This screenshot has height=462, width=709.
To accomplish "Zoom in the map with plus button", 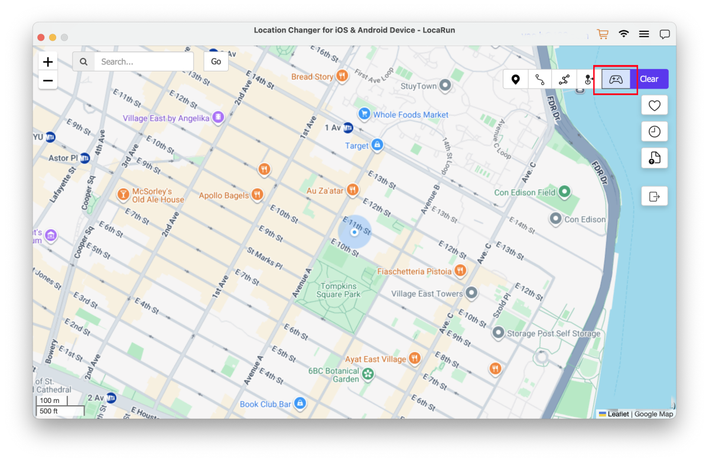I will point(48,61).
